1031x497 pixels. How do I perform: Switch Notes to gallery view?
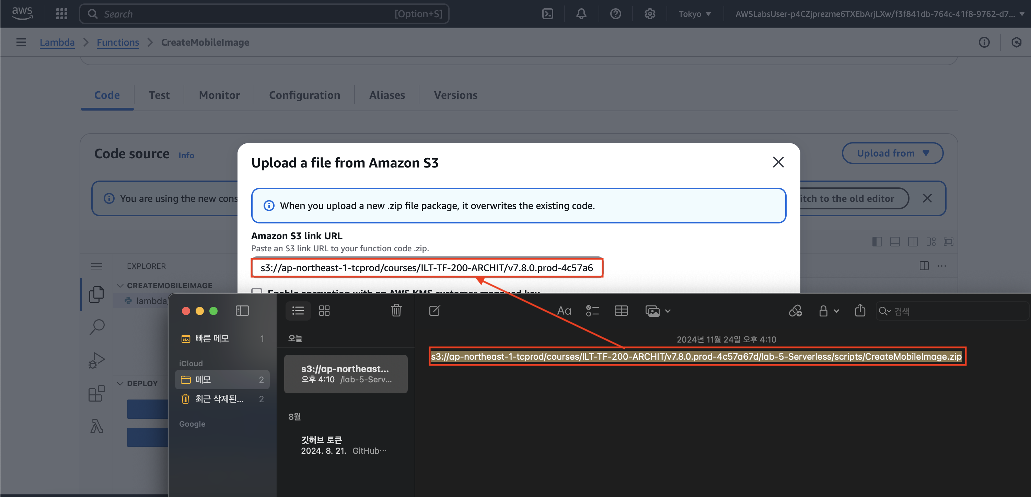[x=324, y=311]
